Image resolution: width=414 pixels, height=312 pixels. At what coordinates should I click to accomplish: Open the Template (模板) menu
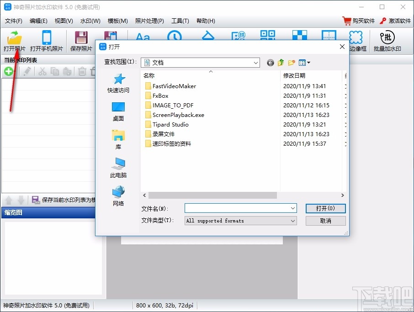(118, 21)
